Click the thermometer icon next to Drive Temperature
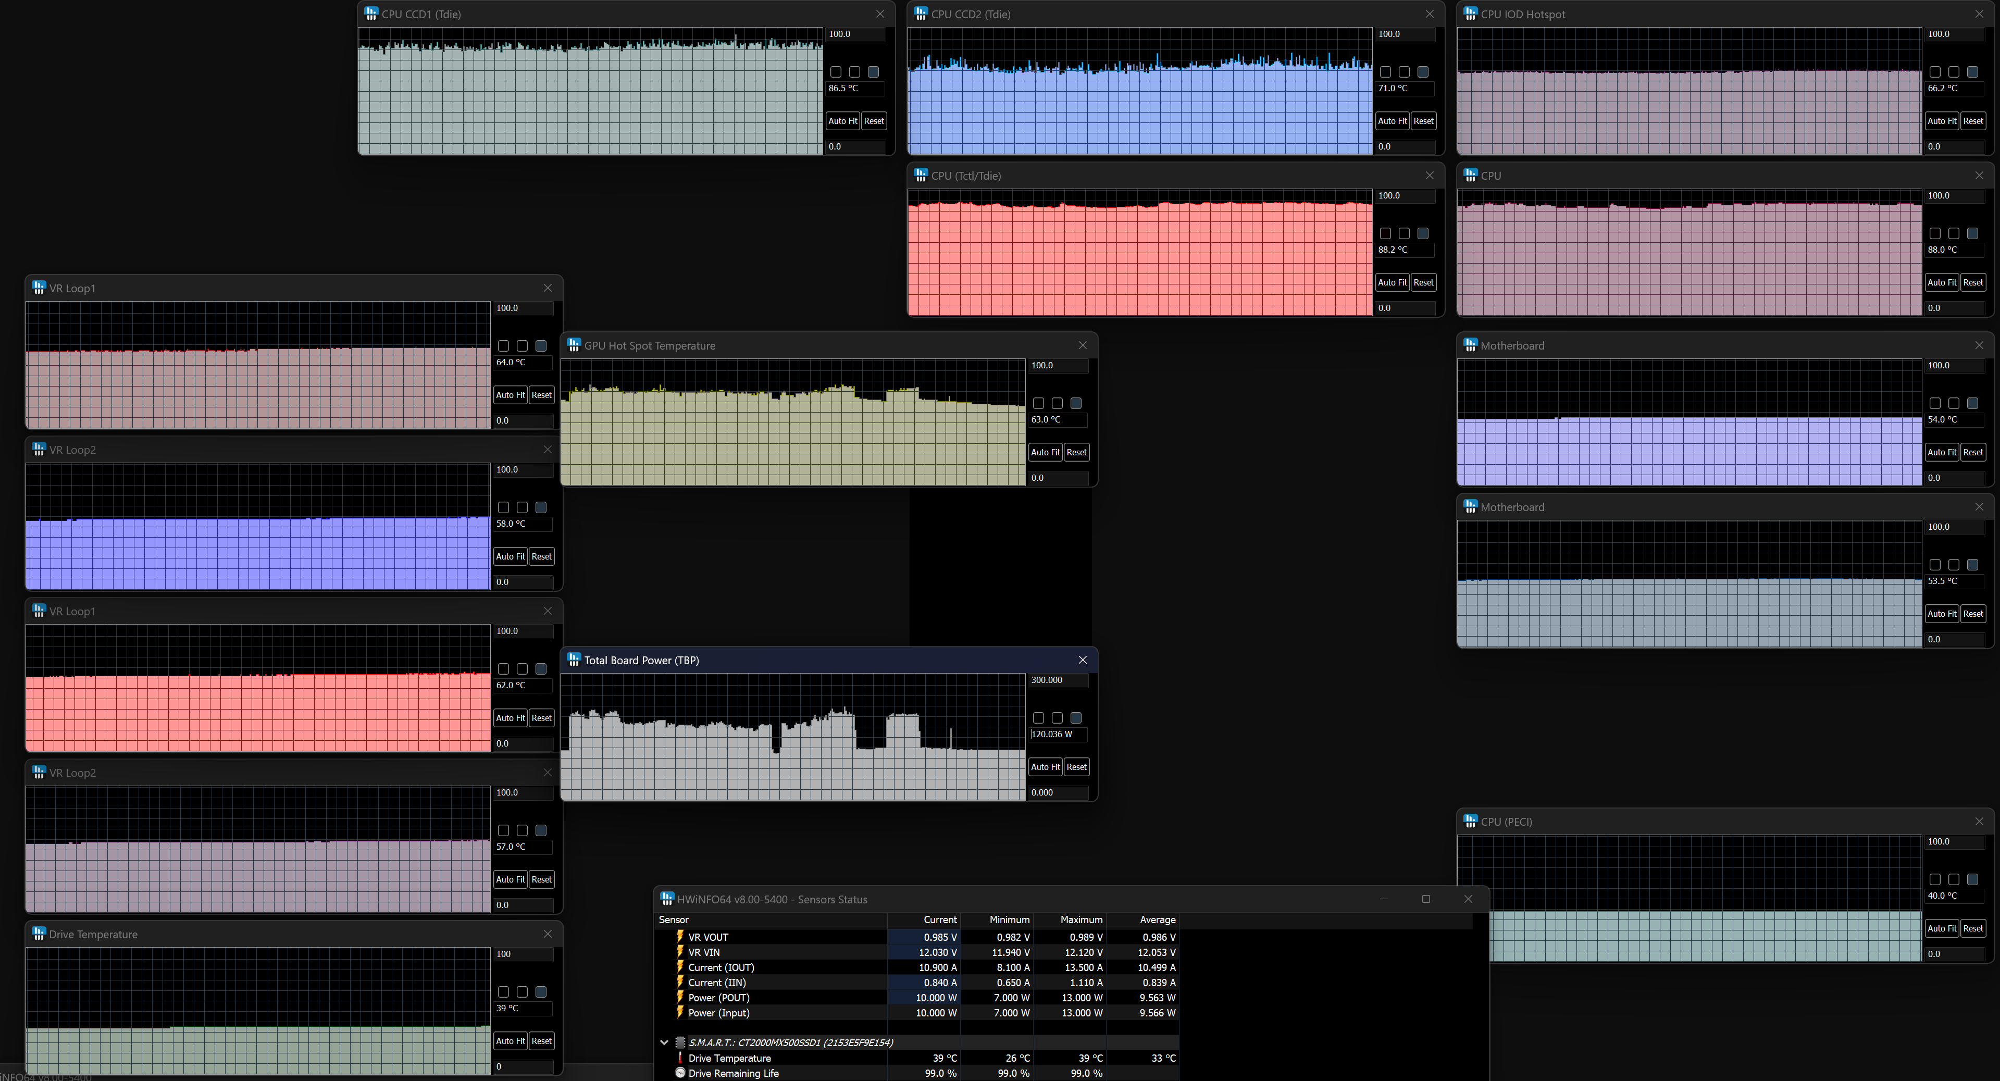Viewport: 2000px width, 1081px height. tap(680, 1058)
